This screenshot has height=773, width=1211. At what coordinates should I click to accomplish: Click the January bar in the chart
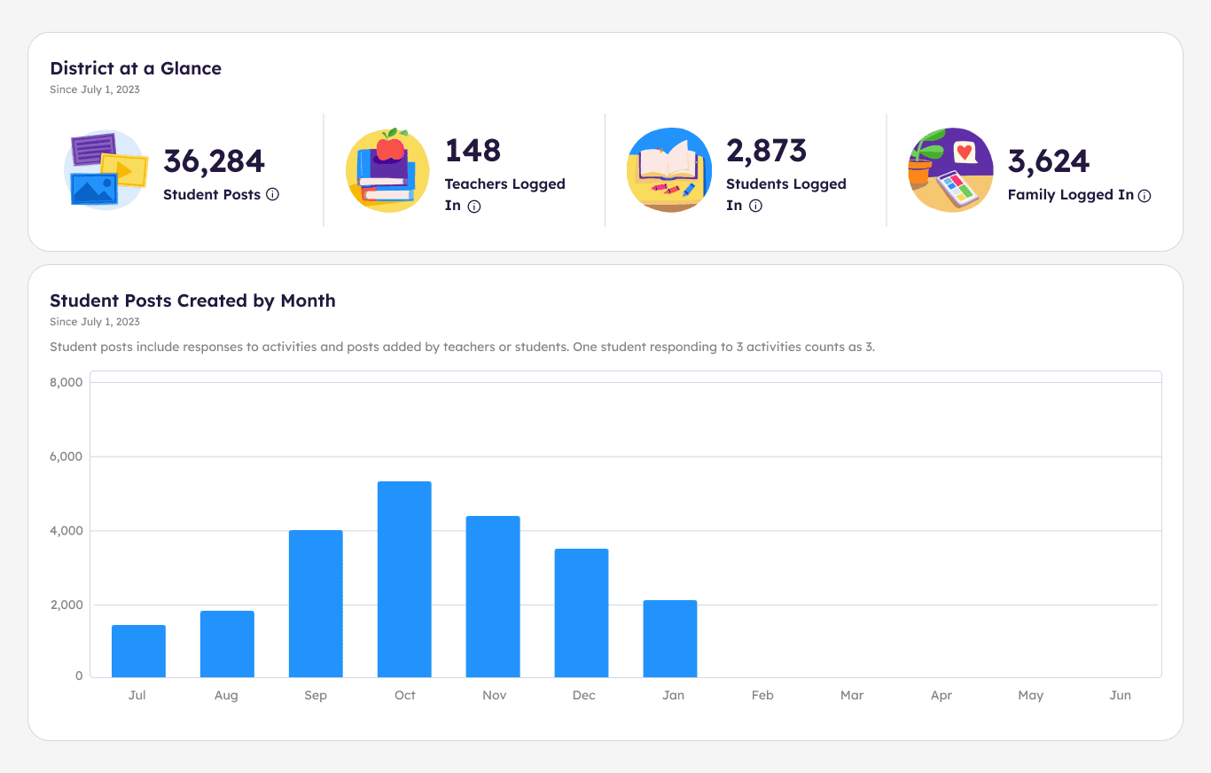pos(671,638)
